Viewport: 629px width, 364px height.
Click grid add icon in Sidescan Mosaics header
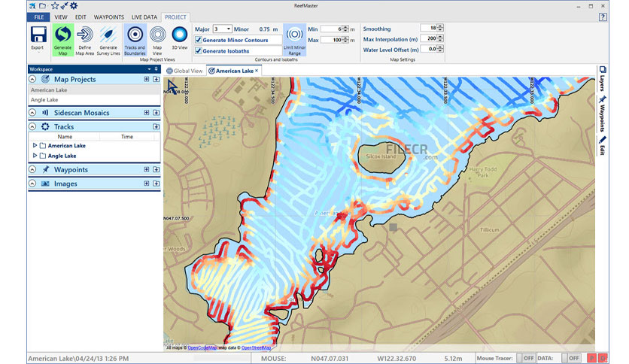pyautogui.click(x=147, y=113)
